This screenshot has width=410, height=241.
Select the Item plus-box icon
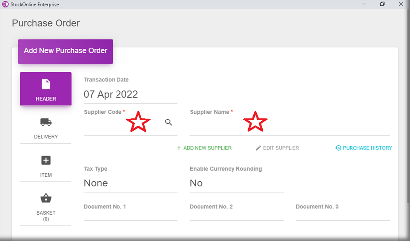point(46,160)
